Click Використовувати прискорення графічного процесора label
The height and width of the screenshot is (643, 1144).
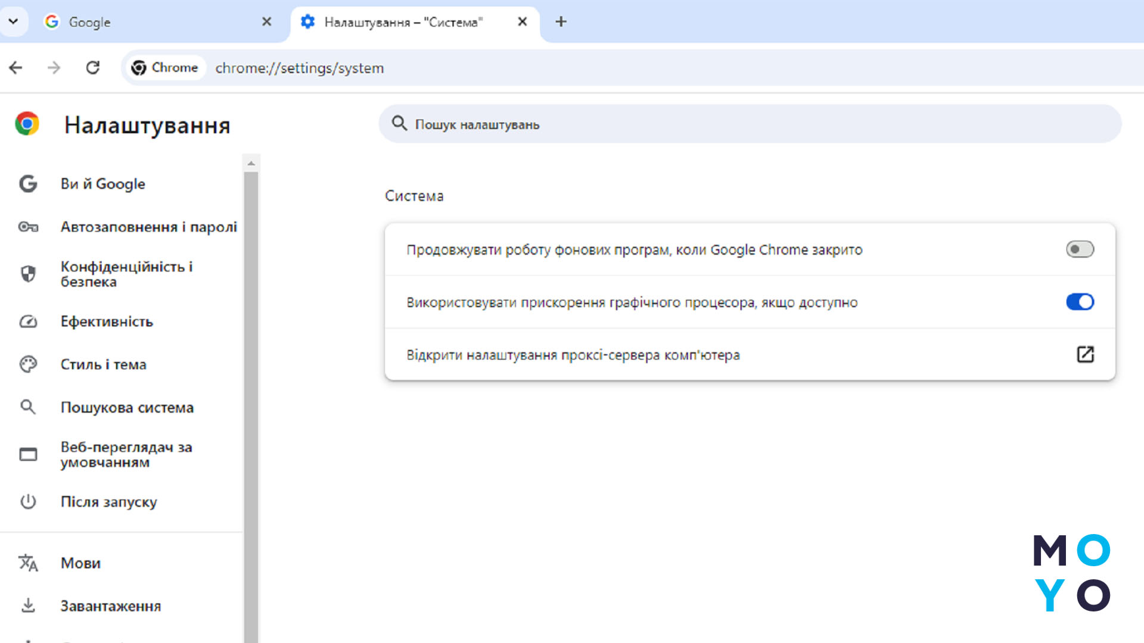632,302
